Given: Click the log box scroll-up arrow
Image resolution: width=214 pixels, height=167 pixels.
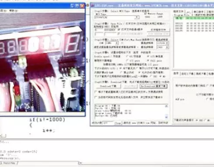Looking at the screenshot, I should (x=166, y=106).
